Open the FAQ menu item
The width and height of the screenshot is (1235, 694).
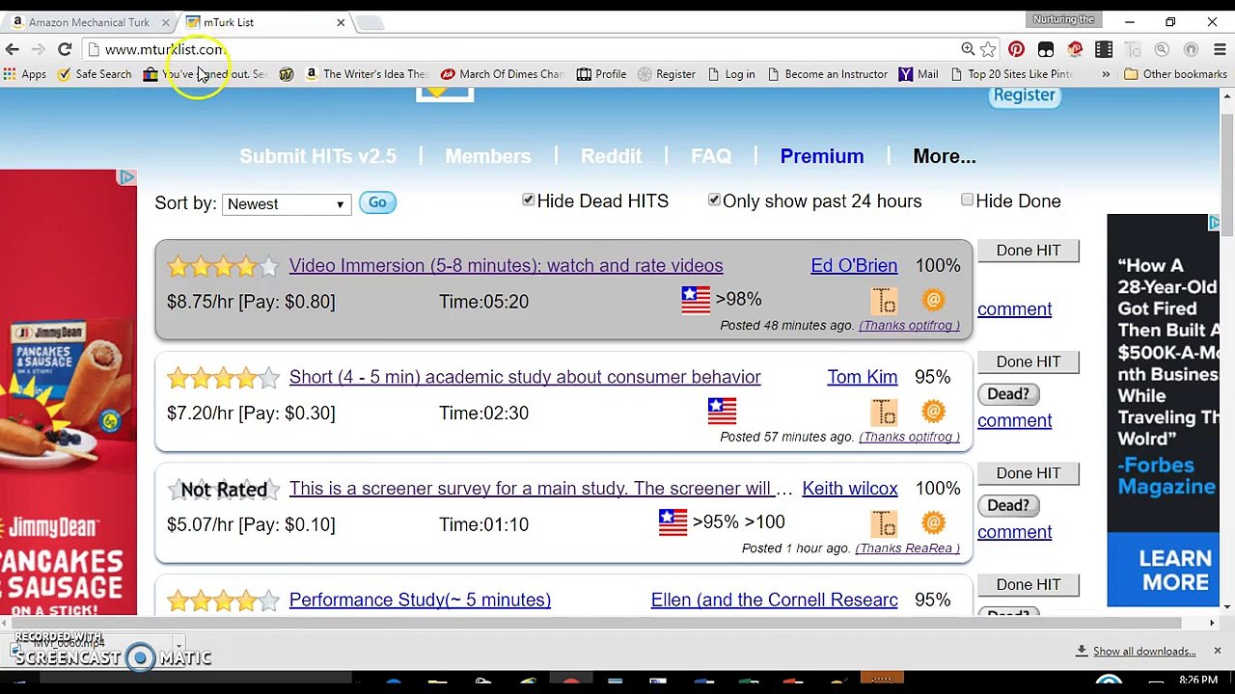711,156
